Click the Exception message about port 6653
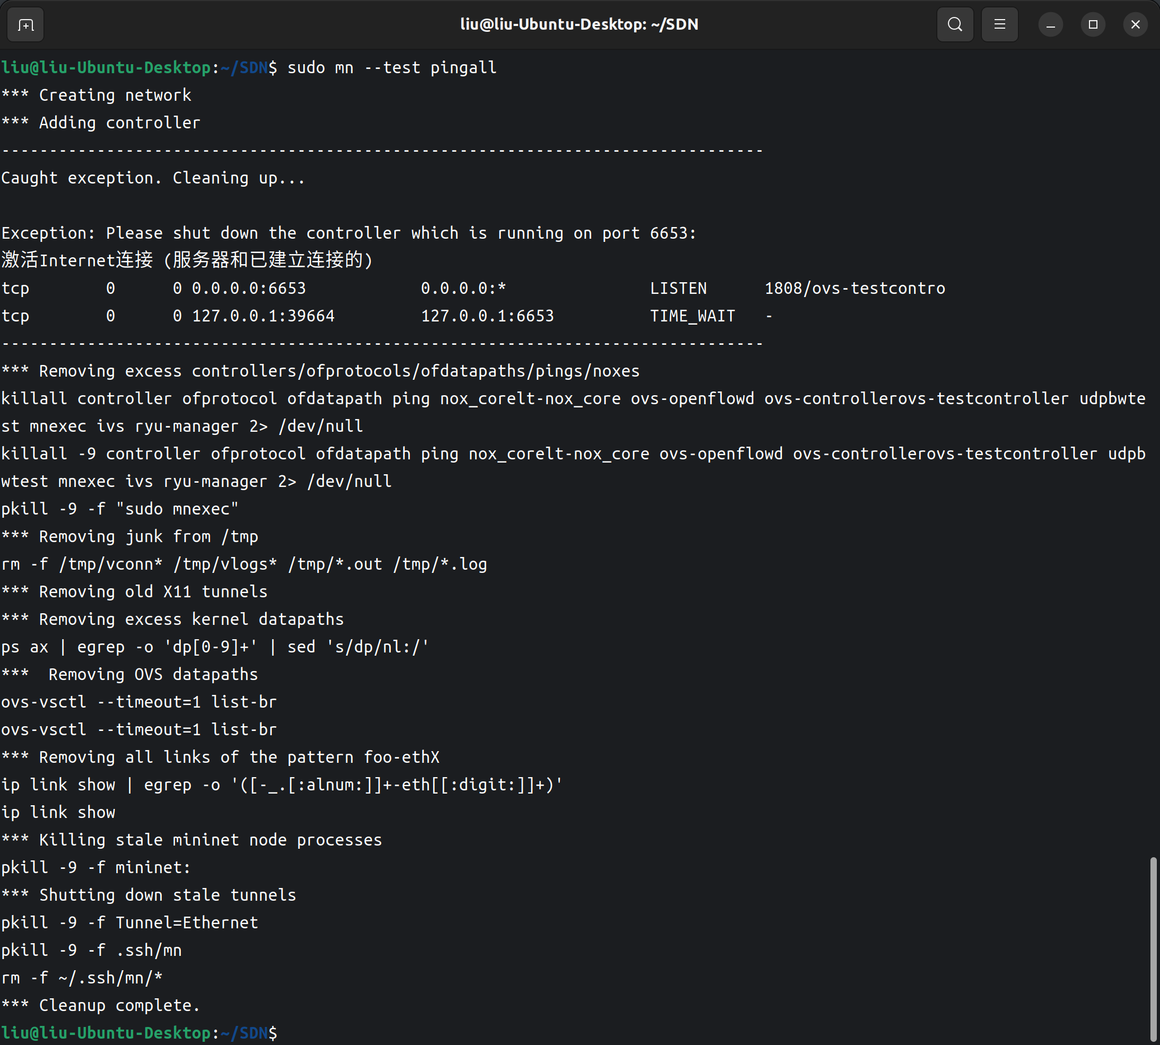 pos(349,233)
